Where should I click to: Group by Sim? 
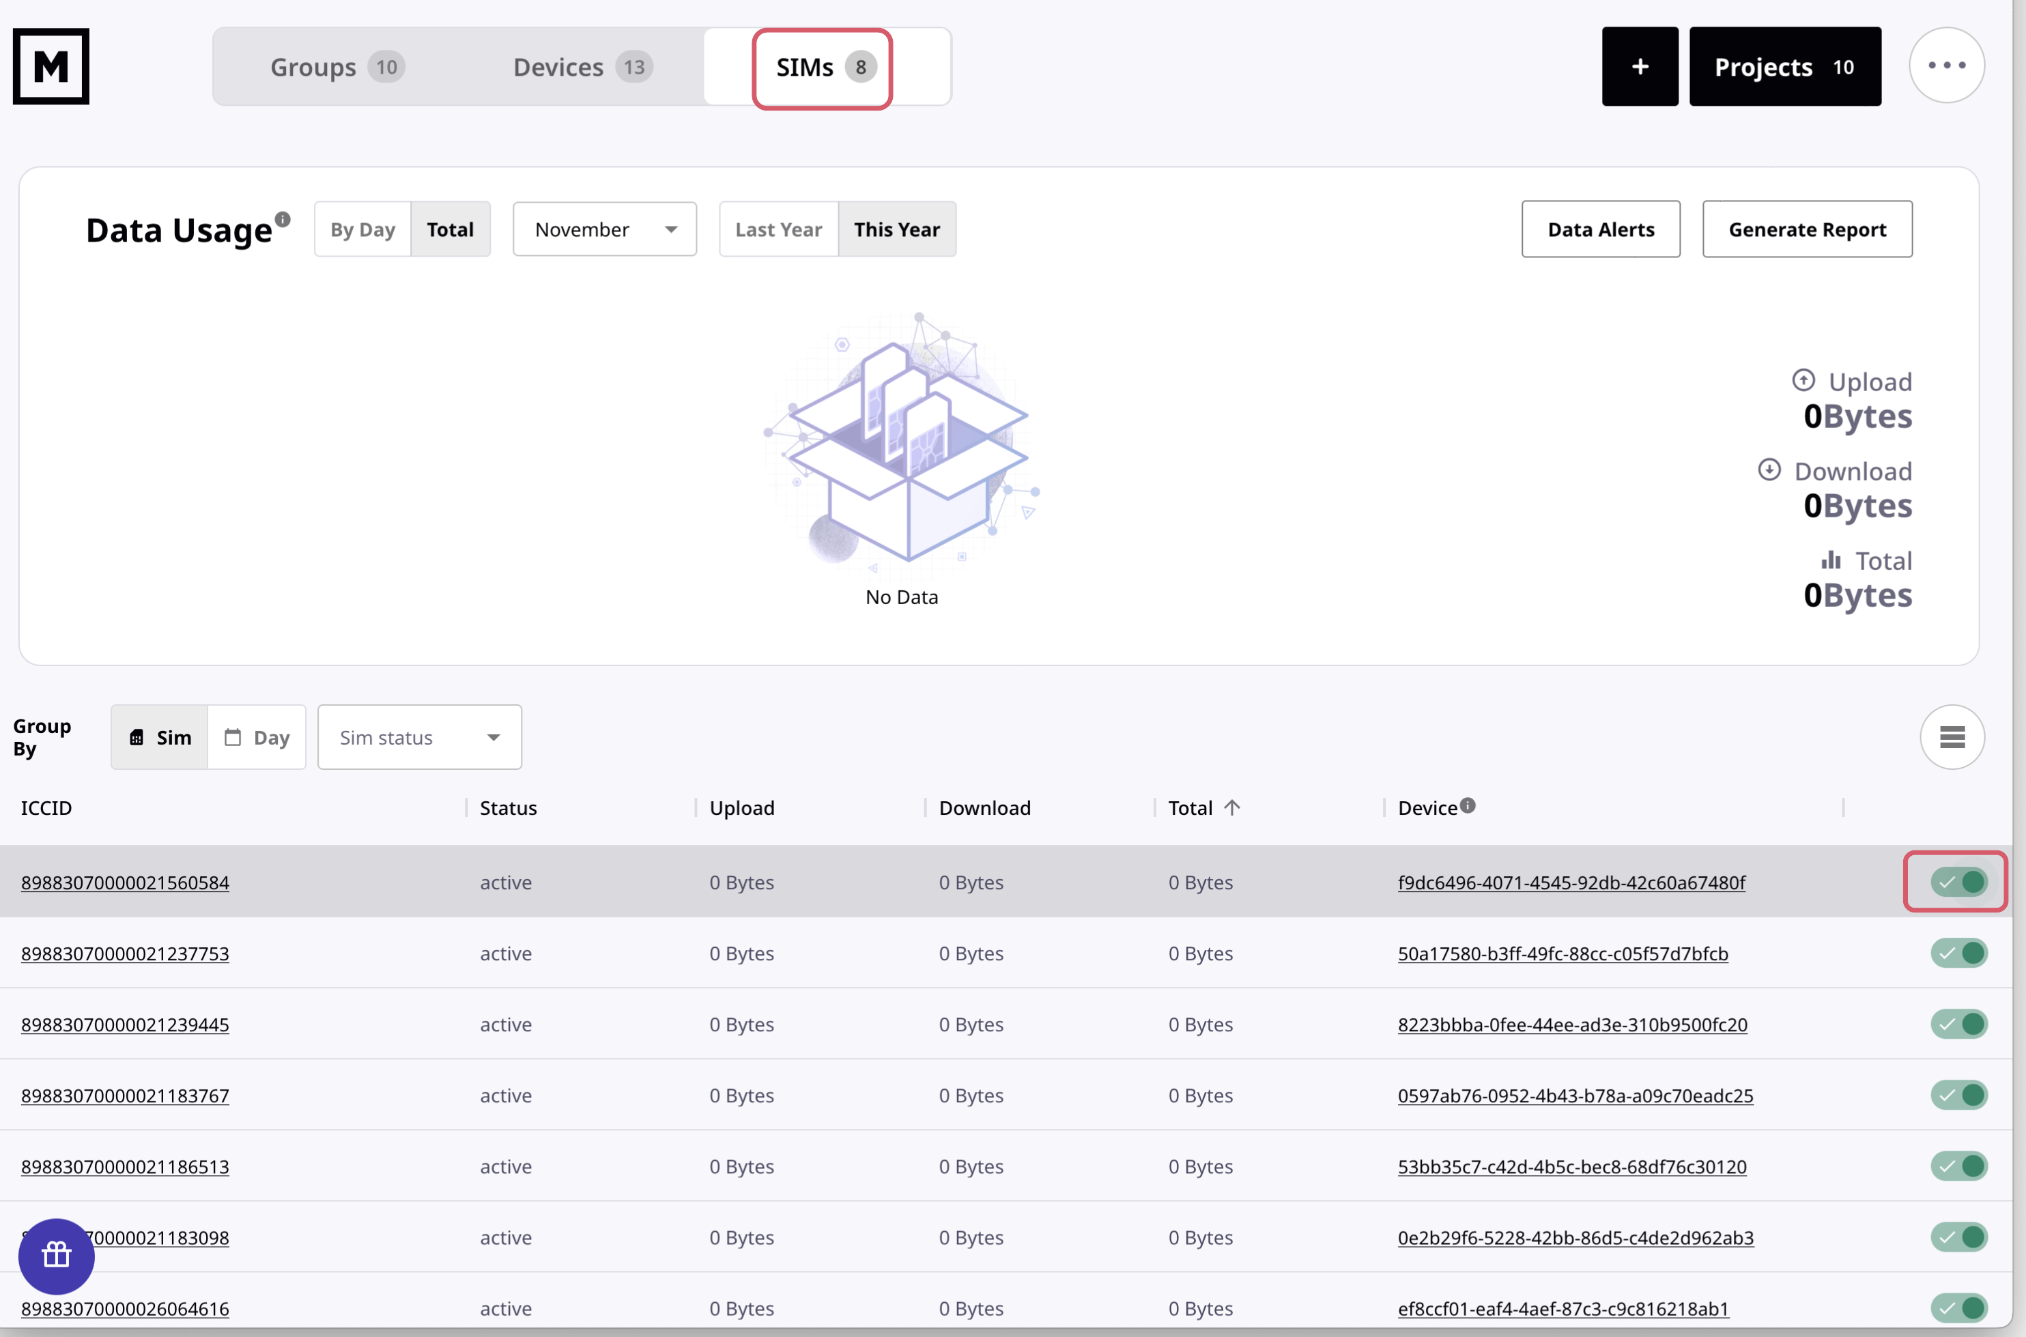(x=160, y=736)
